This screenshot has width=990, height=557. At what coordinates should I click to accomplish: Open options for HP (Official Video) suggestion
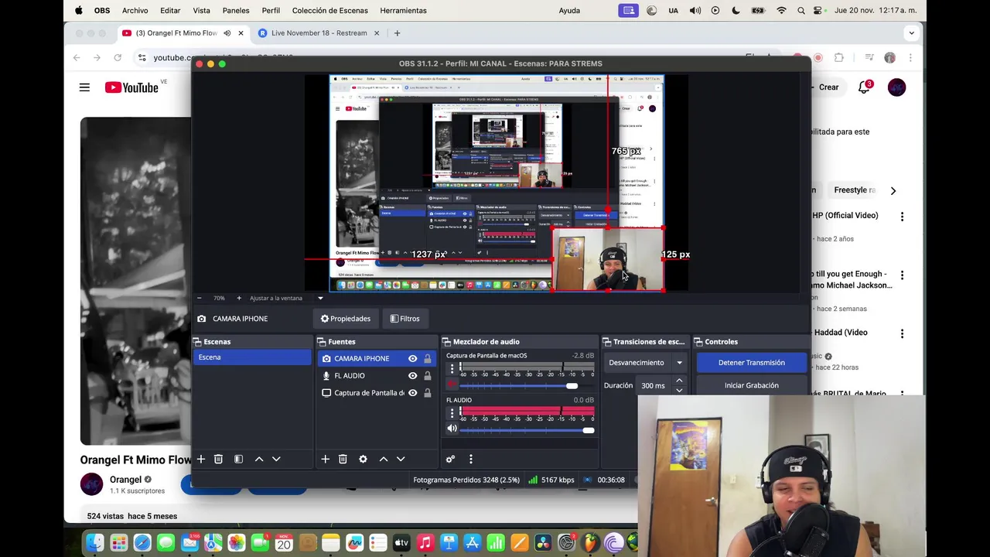(x=902, y=217)
